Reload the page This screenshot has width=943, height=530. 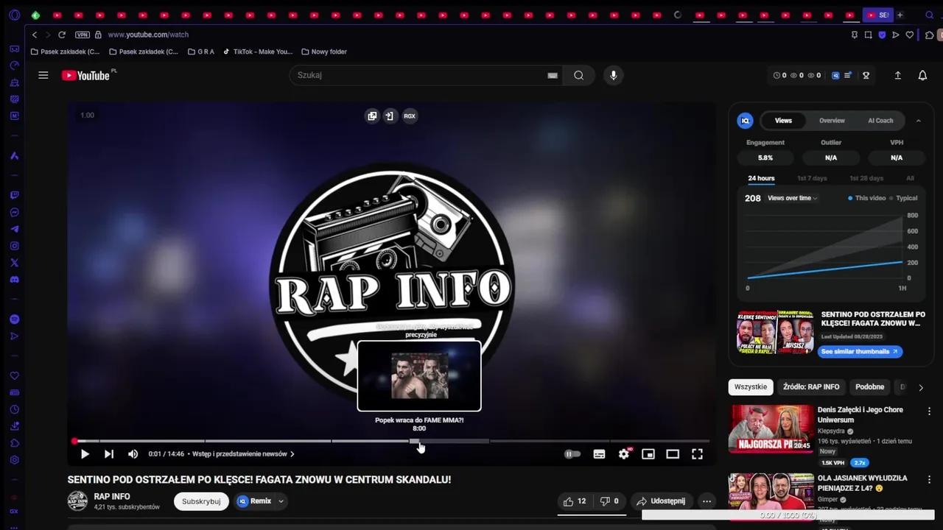point(62,35)
